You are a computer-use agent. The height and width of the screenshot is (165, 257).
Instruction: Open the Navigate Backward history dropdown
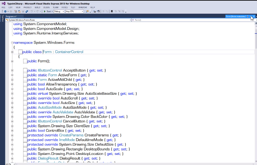8,11
